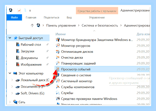The height and width of the screenshot is (111, 156).
Task: Click the control panel icon in address bar
Action: tap(38, 25)
